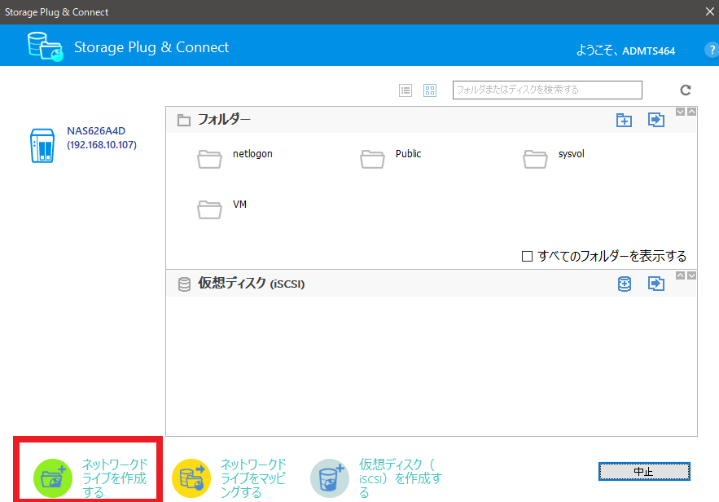Click yellow map network drive icon
This screenshot has width=719, height=502.
click(x=191, y=478)
